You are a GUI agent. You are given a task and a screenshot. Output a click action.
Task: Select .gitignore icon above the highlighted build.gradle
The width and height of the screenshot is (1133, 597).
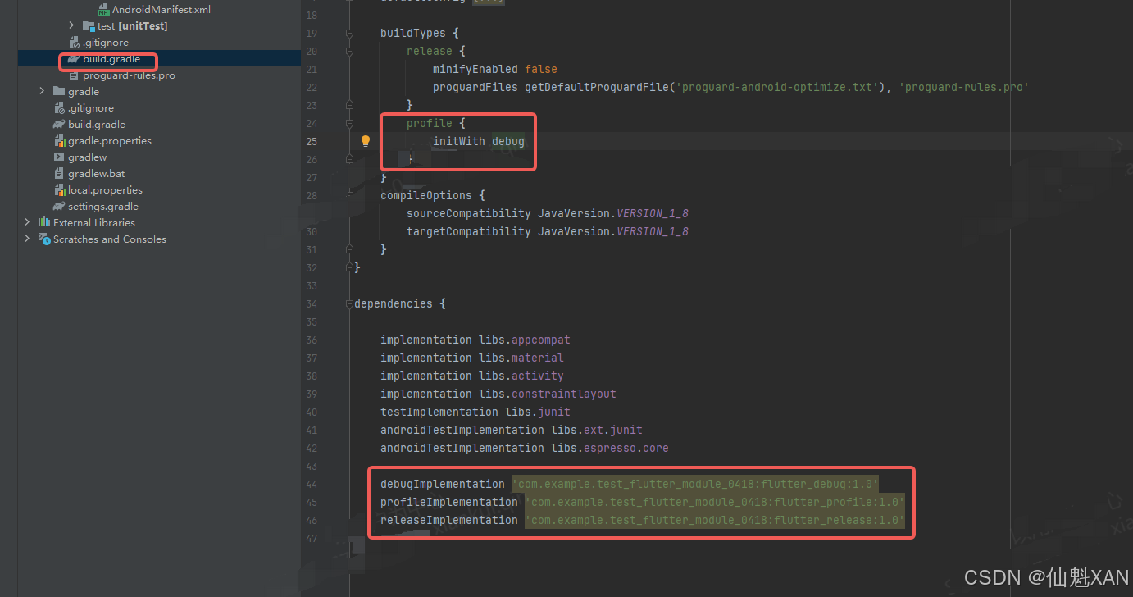[74, 43]
